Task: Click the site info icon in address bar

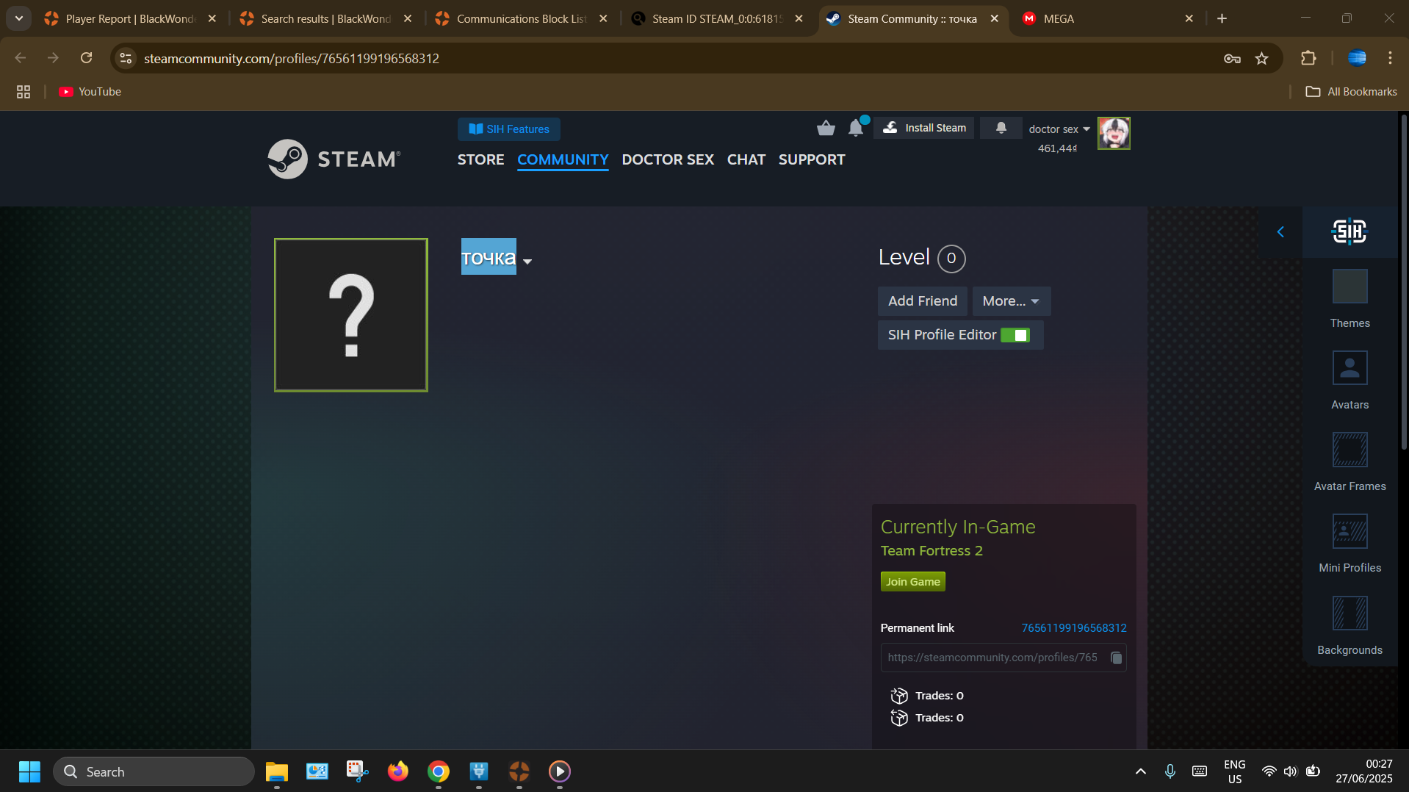Action: [126, 58]
